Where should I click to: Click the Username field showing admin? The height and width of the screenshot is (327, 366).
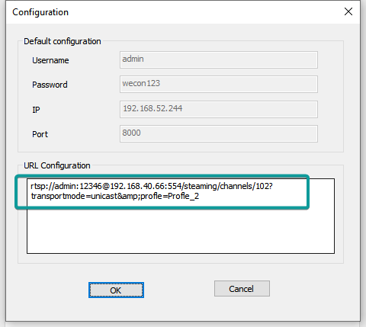click(219, 59)
